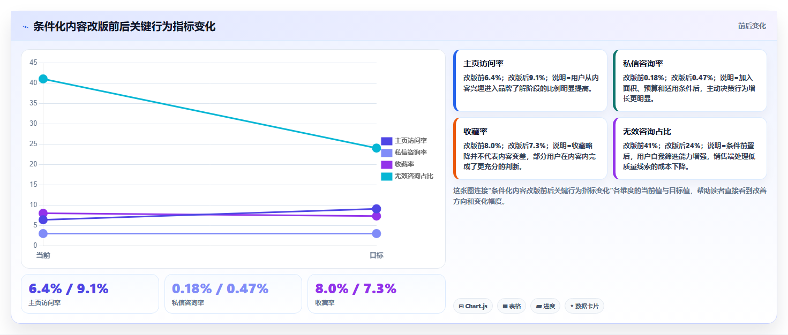Click the chart caption paragraph starting 这张图连接
The width and height of the screenshot is (788, 335).
(610, 196)
